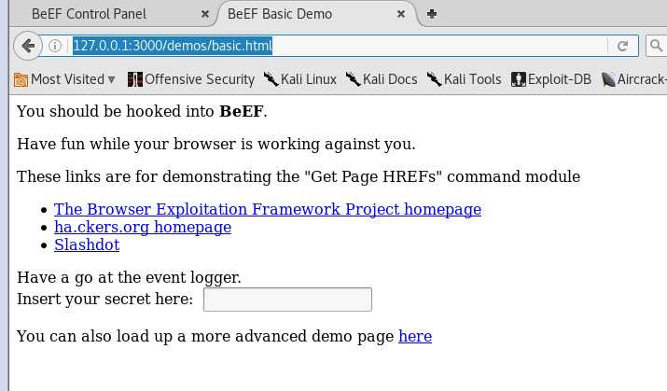Click the 'Insert your secret here:' label

click(x=105, y=300)
